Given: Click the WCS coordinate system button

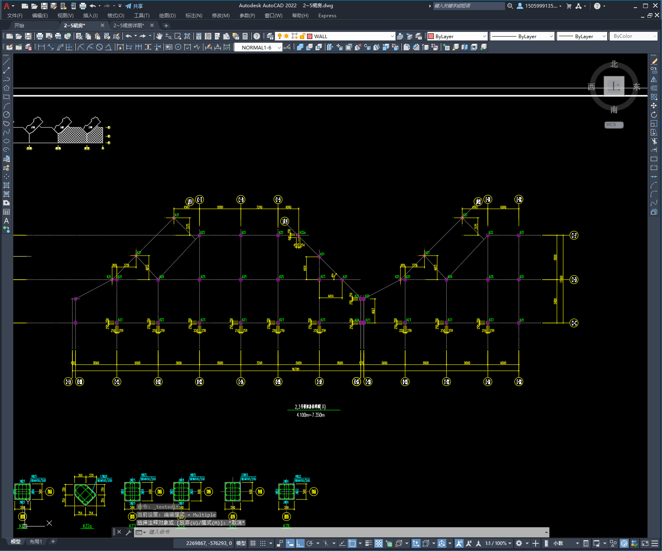Looking at the screenshot, I should pyautogui.click(x=614, y=125).
